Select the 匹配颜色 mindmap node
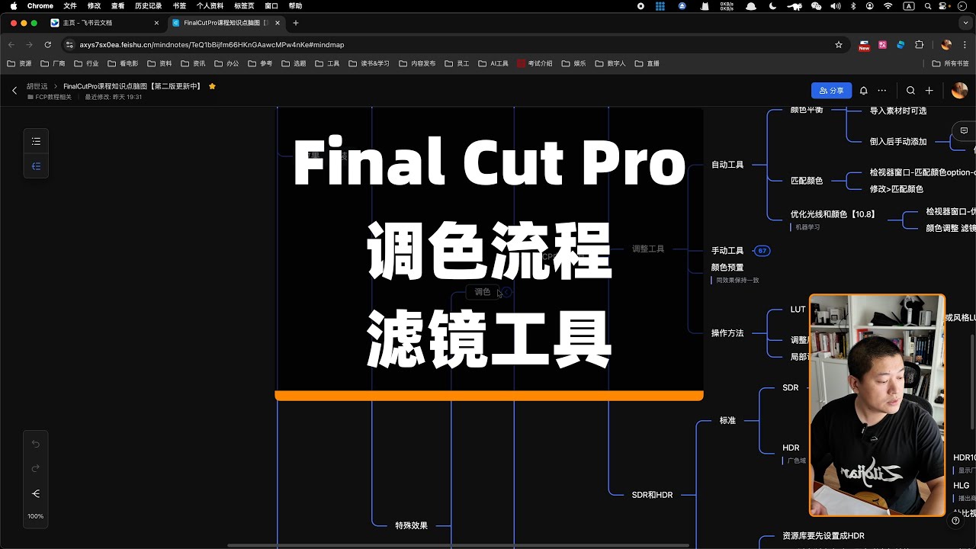Screen dimensions: 976x549 point(807,181)
